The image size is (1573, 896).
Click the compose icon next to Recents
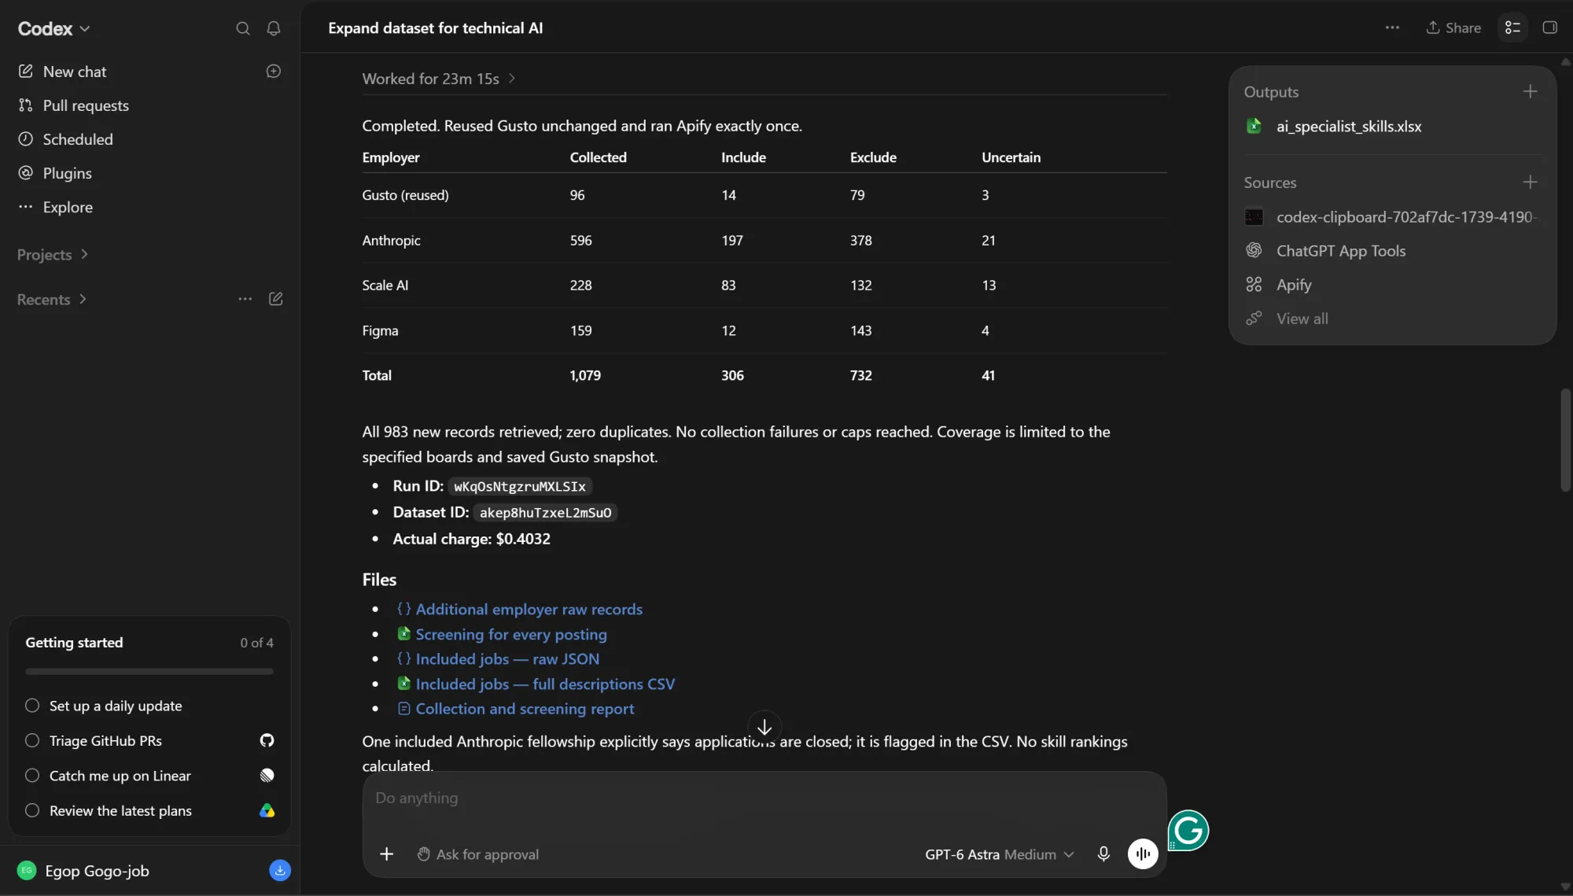click(x=276, y=299)
